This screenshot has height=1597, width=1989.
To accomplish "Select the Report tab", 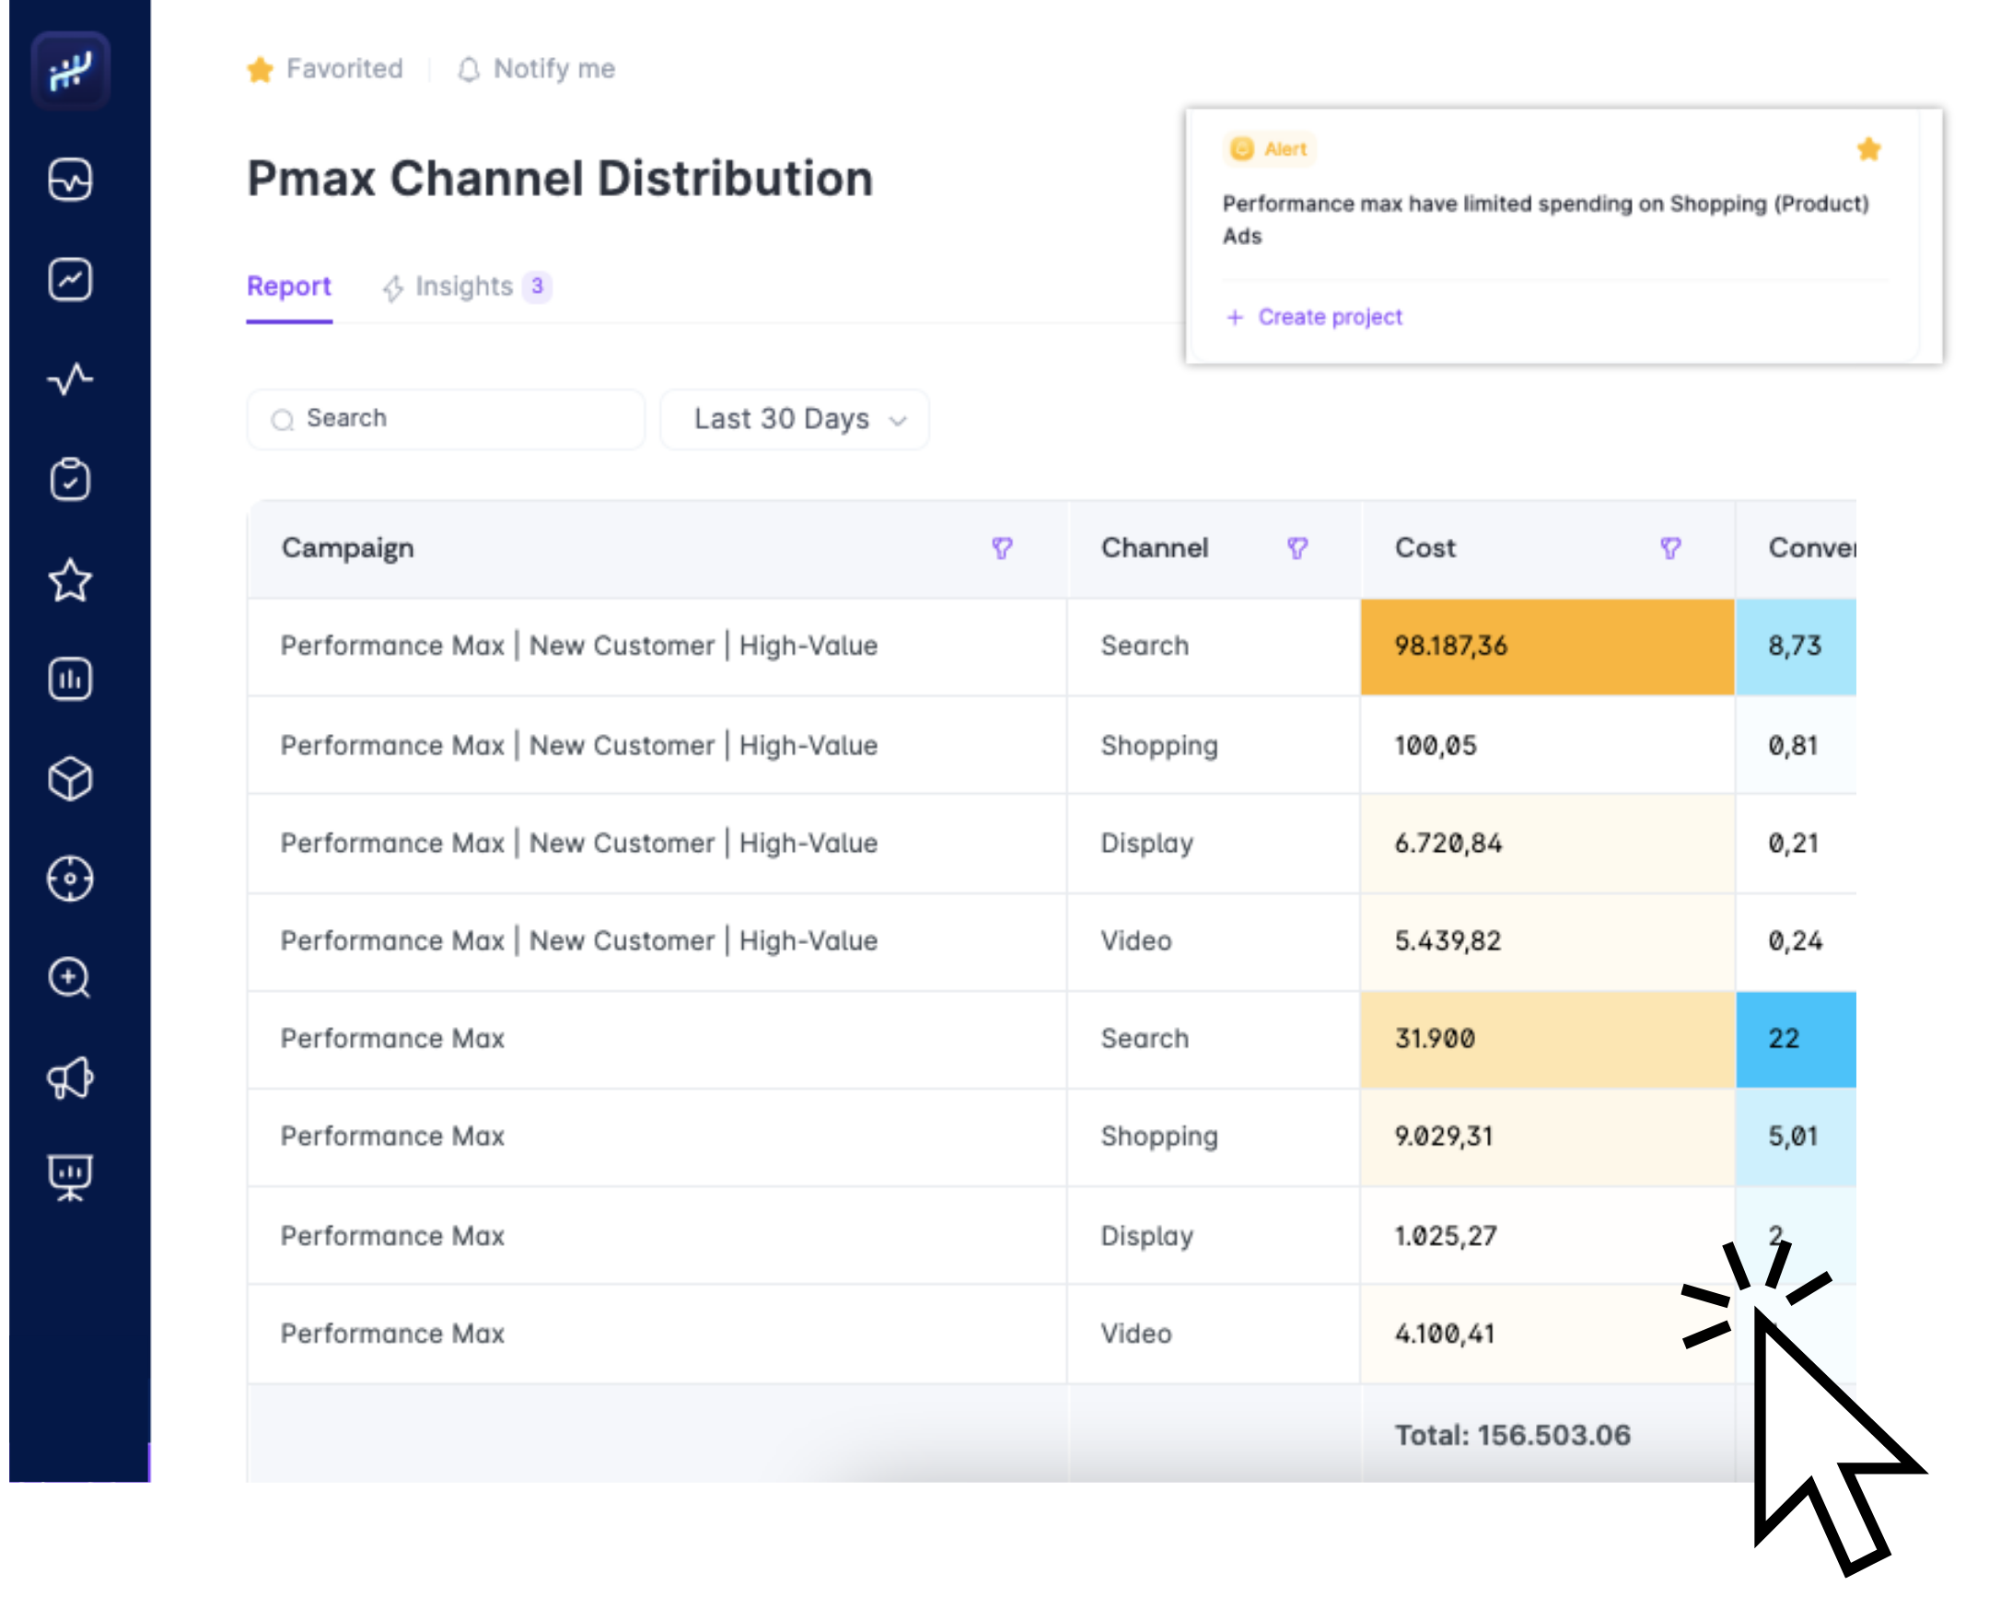I will click(289, 287).
